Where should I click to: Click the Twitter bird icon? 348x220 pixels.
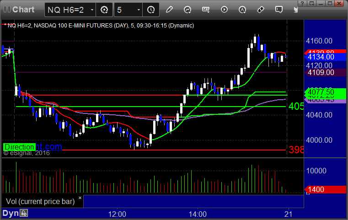[295, 10]
